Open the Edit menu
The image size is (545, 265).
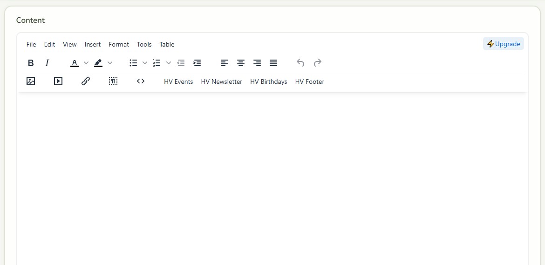tap(49, 44)
